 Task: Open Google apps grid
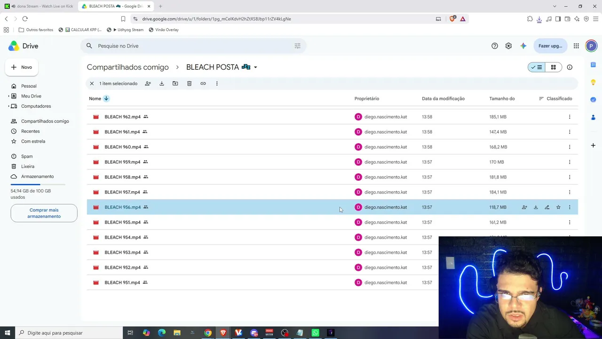pyautogui.click(x=576, y=46)
